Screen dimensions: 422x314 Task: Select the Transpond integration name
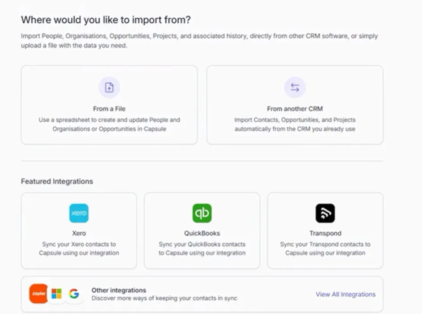(x=325, y=233)
